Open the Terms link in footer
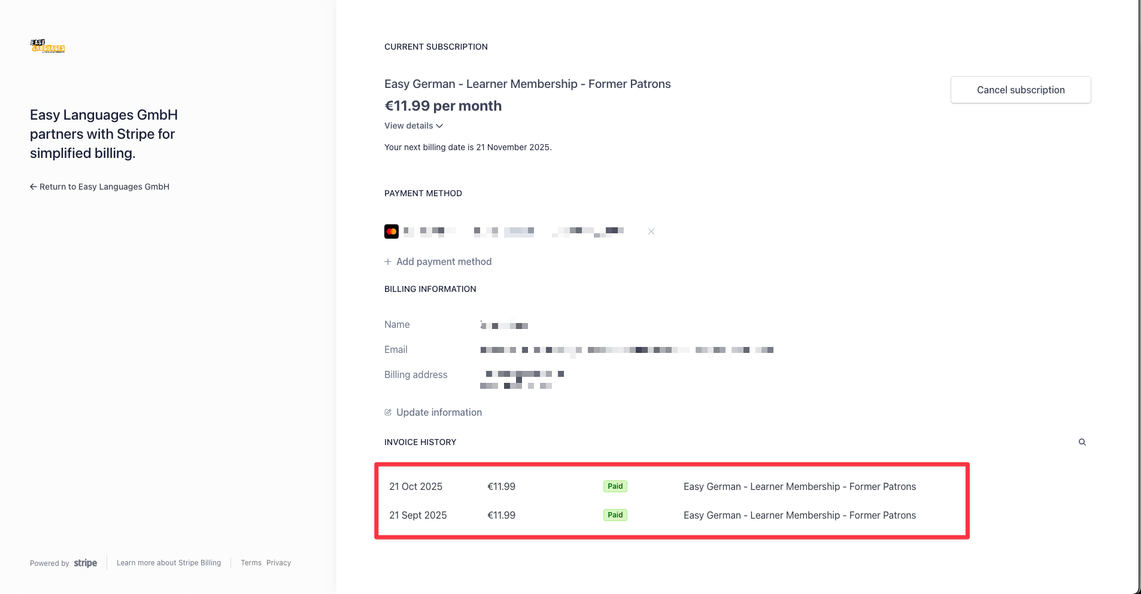Screen dimensions: 1141x594 (x=251, y=563)
